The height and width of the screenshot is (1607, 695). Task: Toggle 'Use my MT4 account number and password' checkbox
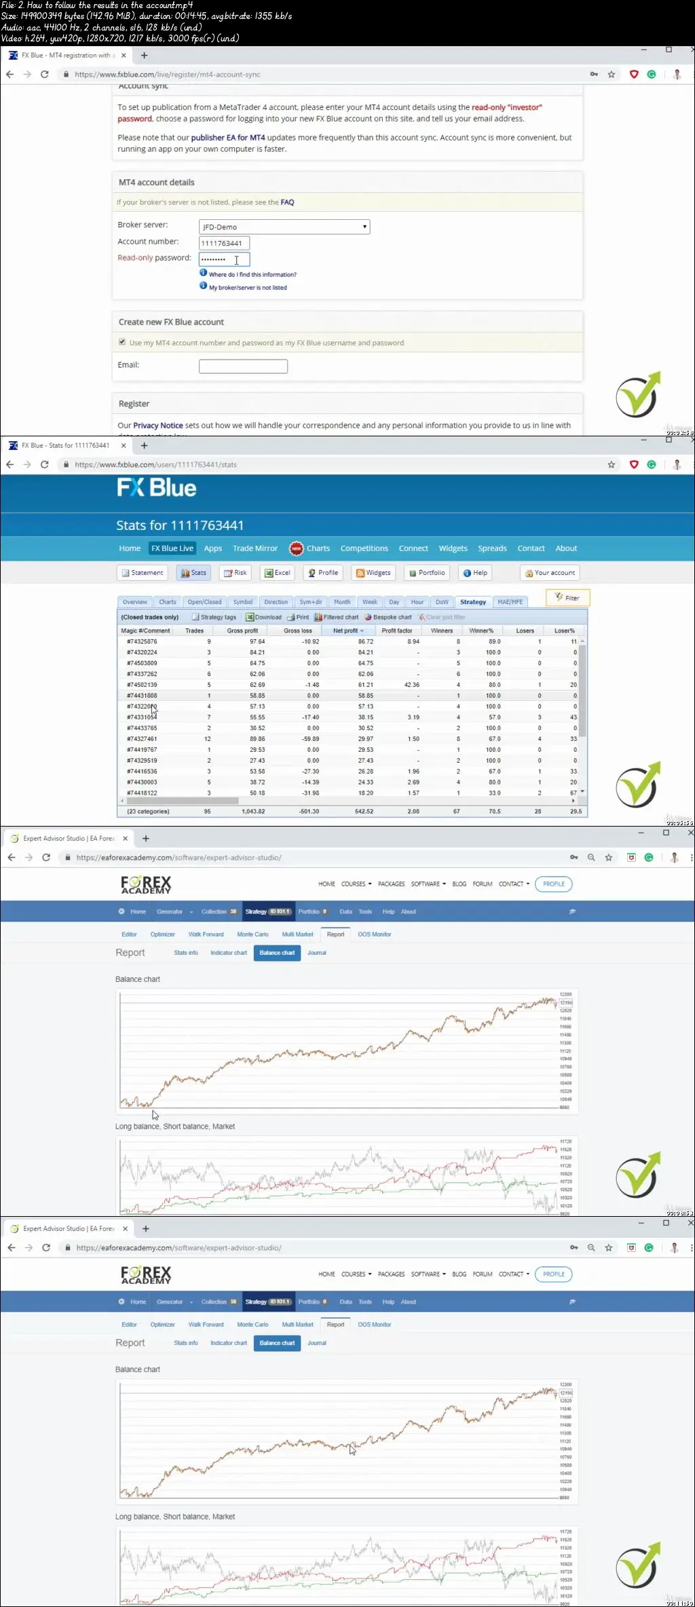click(122, 342)
